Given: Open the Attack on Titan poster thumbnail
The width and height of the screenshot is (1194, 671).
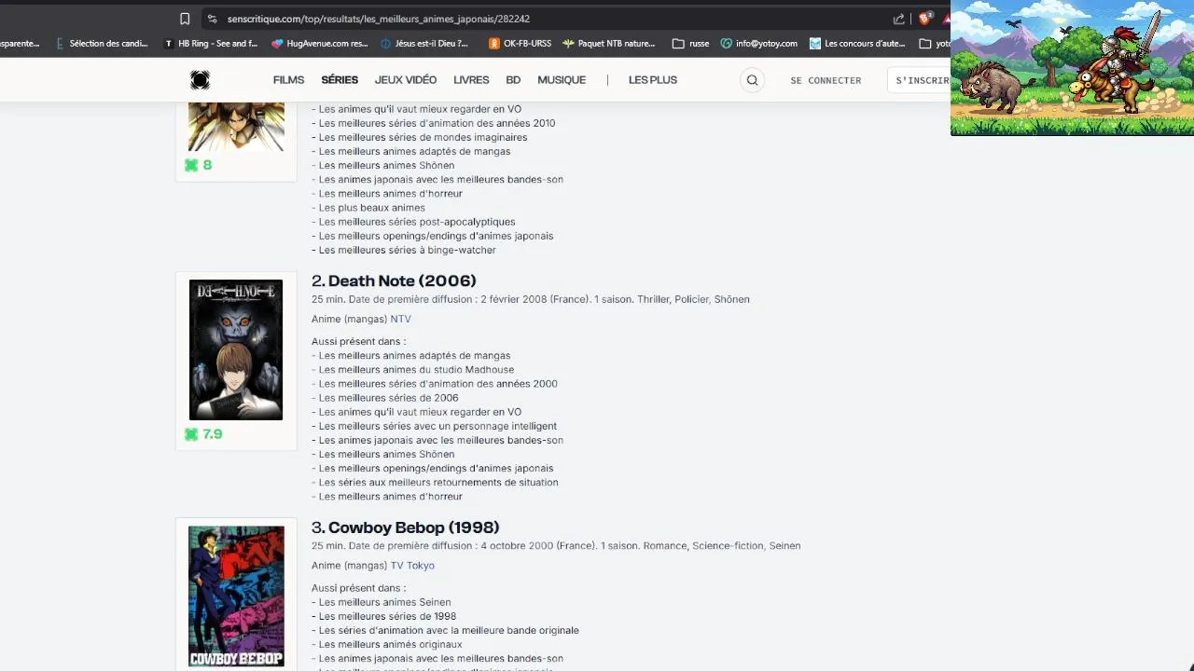Looking at the screenshot, I should click(236, 127).
